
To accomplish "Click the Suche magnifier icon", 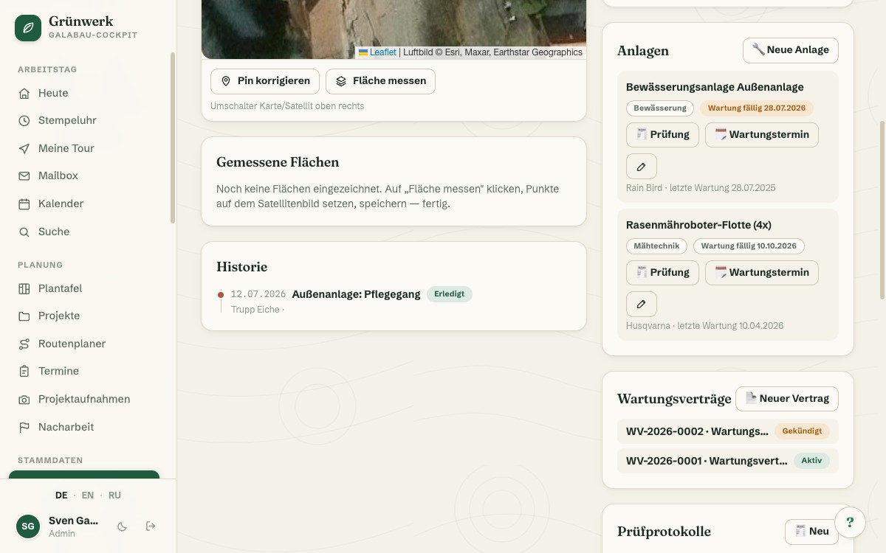I will 24,232.
